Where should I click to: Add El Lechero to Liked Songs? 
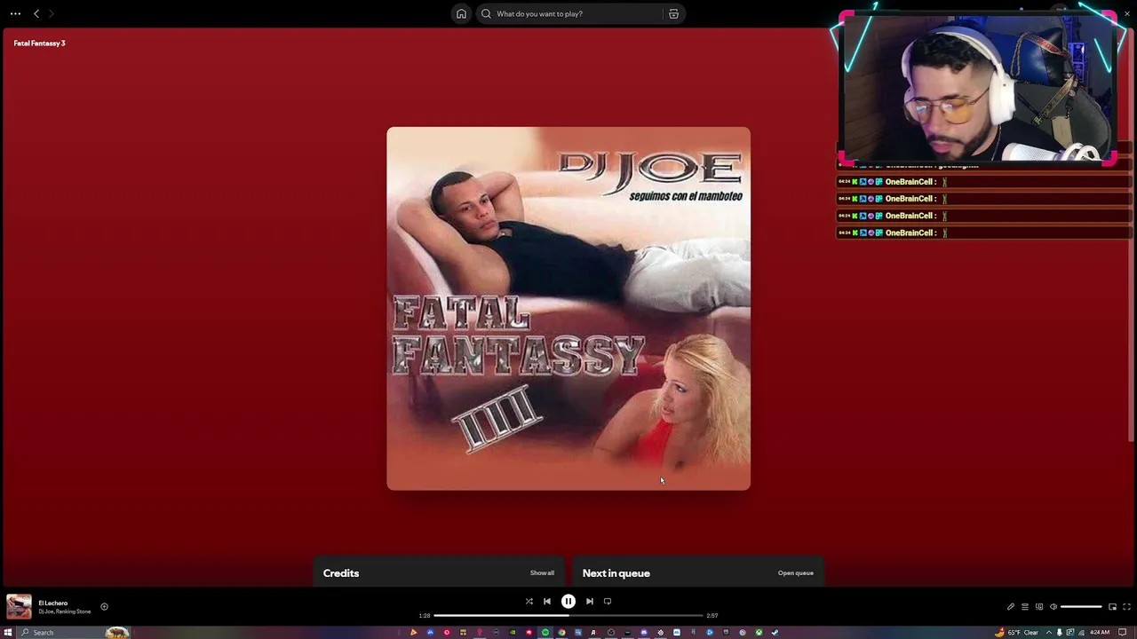[104, 607]
